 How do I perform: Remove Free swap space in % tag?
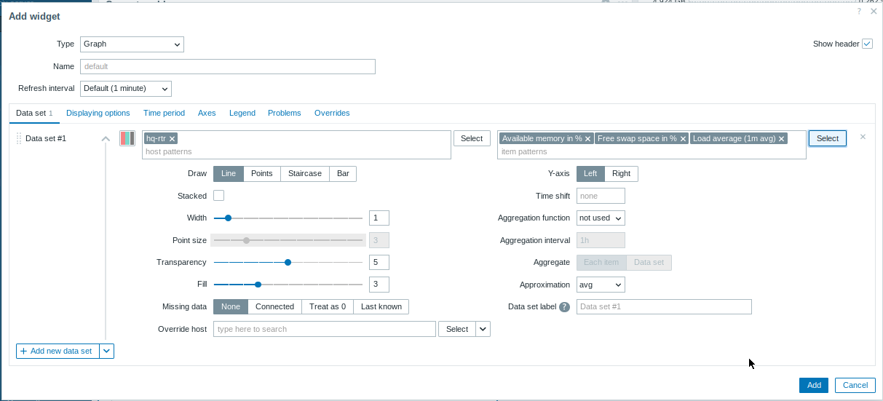pos(683,138)
